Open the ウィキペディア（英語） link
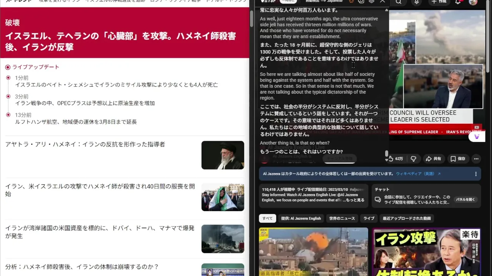Viewport: 492px width, 276px height. click(x=418, y=174)
